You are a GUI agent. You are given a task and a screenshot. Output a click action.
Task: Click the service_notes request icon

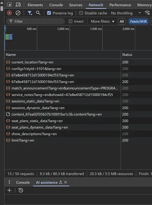pyautogui.click(x=8, y=95)
